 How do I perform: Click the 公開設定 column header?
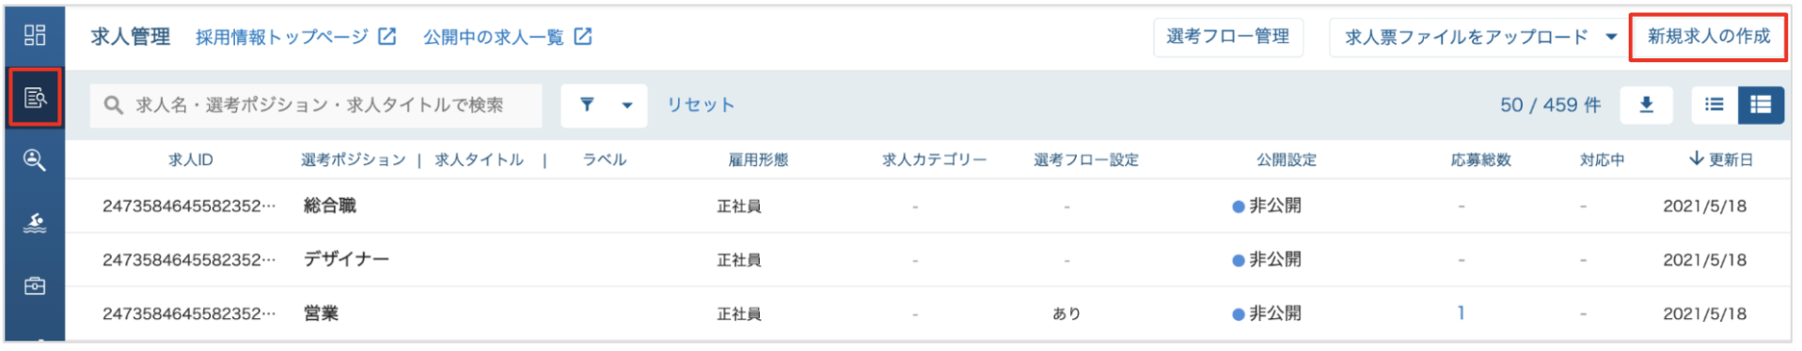click(x=1287, y=160)
